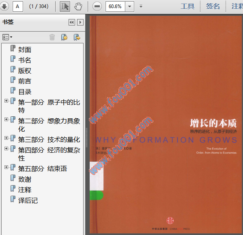
Task: Open the 版权 bookmark
Action: (25, 71)
